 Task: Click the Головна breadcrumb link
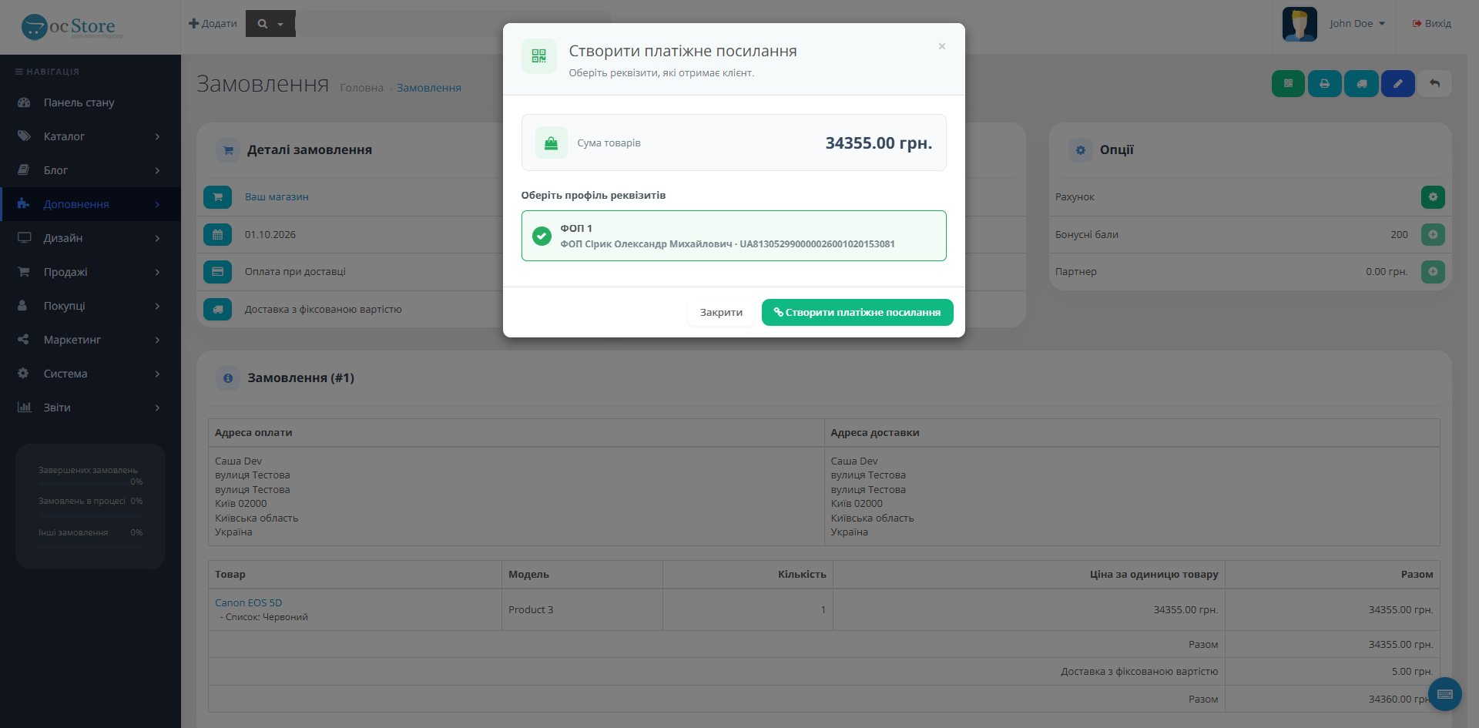point(361,89)
